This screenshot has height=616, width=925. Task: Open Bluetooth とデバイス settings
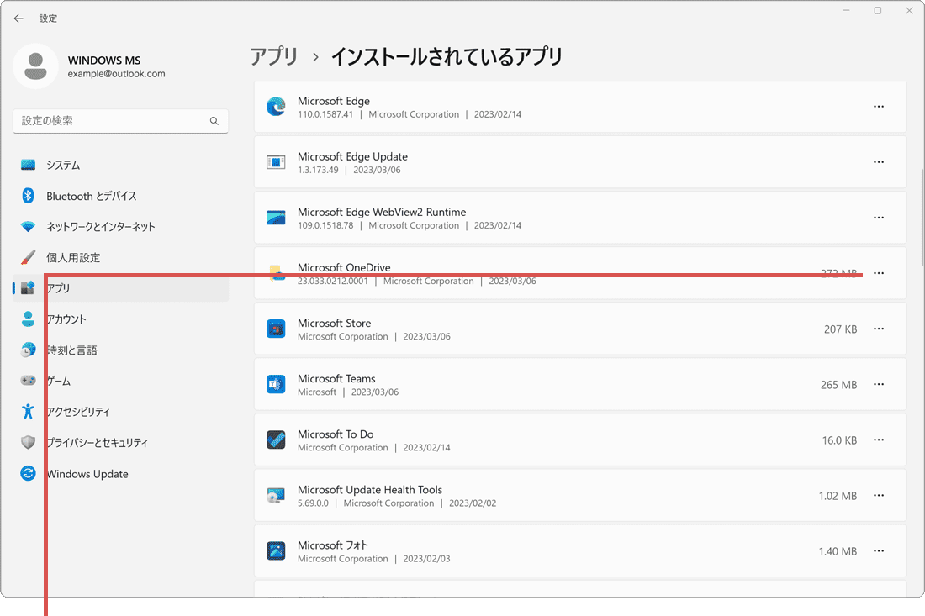tap(120, 196)
